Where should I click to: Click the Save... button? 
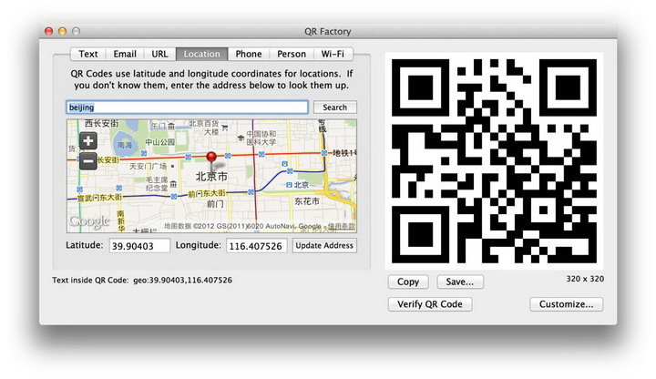460,282
